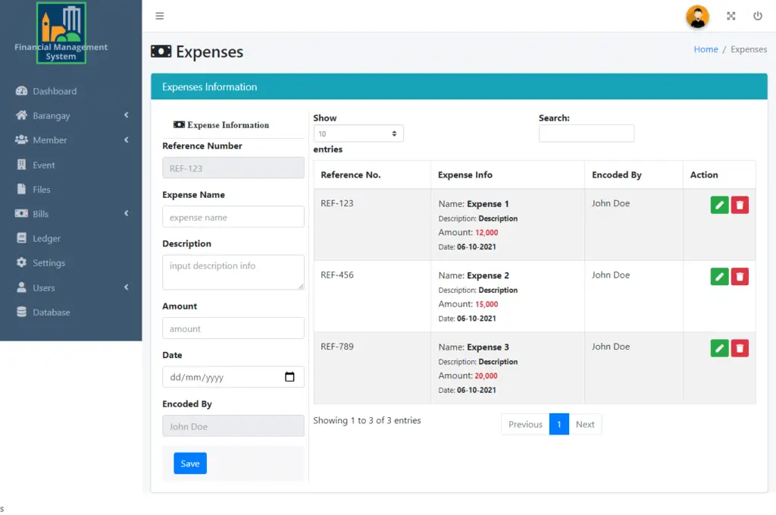Open the Show entries dropdown
Viewport: 776px width, 515px height.
click(x=358, y=133)
